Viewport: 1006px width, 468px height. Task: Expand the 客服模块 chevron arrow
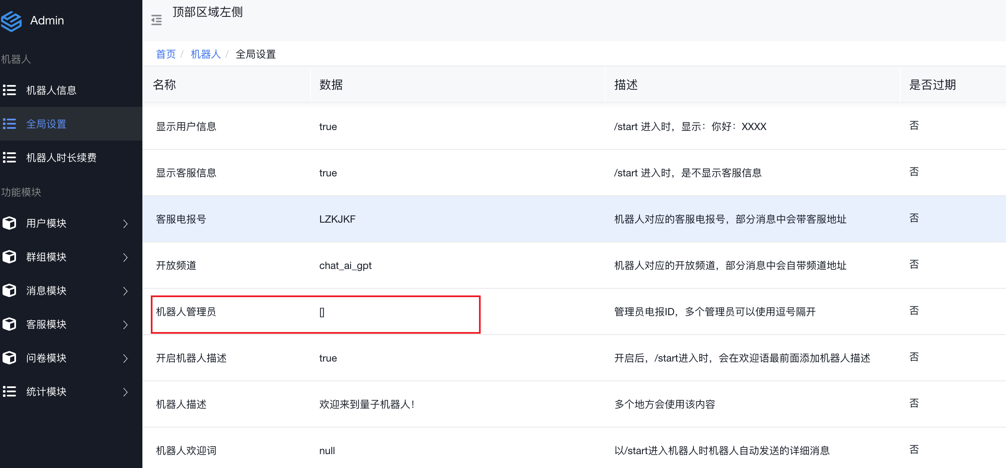click(125, 324)
